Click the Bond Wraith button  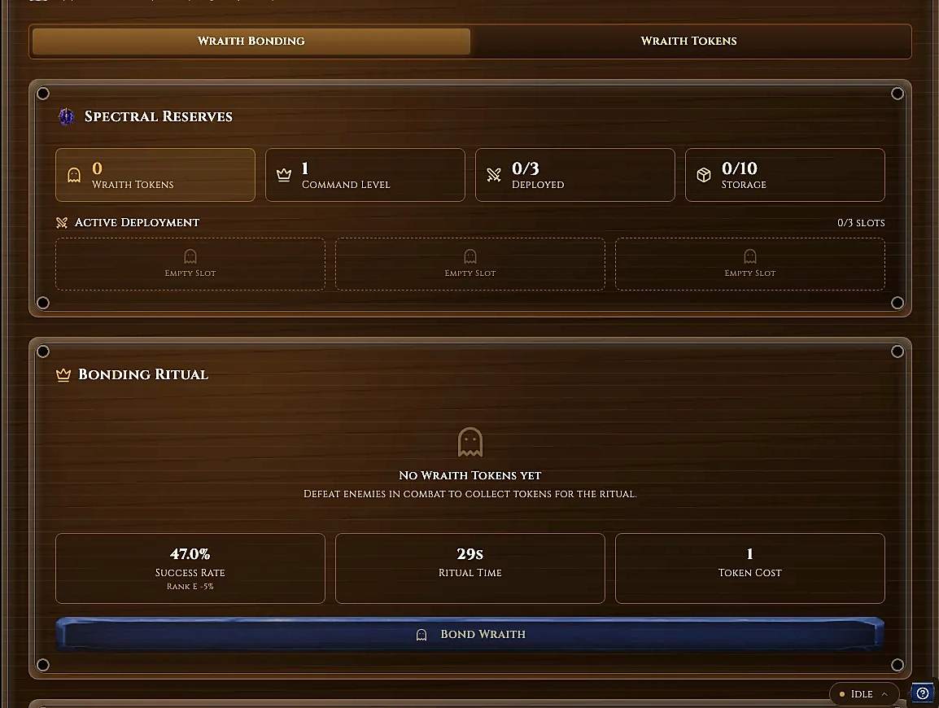pyautogui.click(x=470, y=634)
